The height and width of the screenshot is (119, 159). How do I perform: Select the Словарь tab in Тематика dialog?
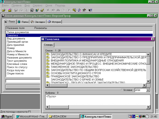(48, 45)
